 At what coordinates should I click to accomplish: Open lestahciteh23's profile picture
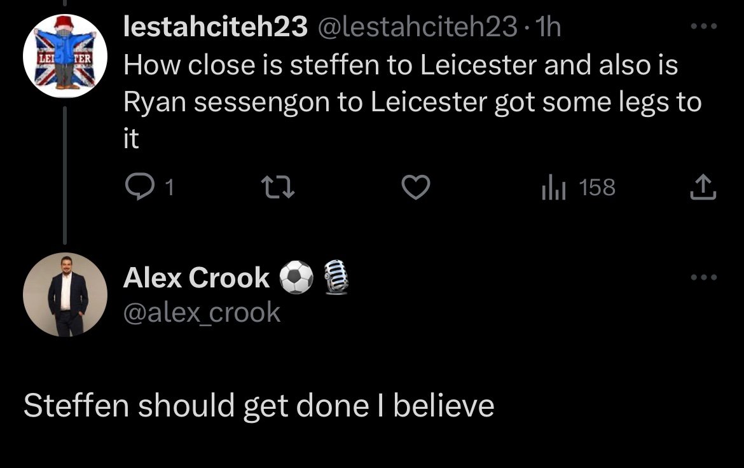coord(65,56)
